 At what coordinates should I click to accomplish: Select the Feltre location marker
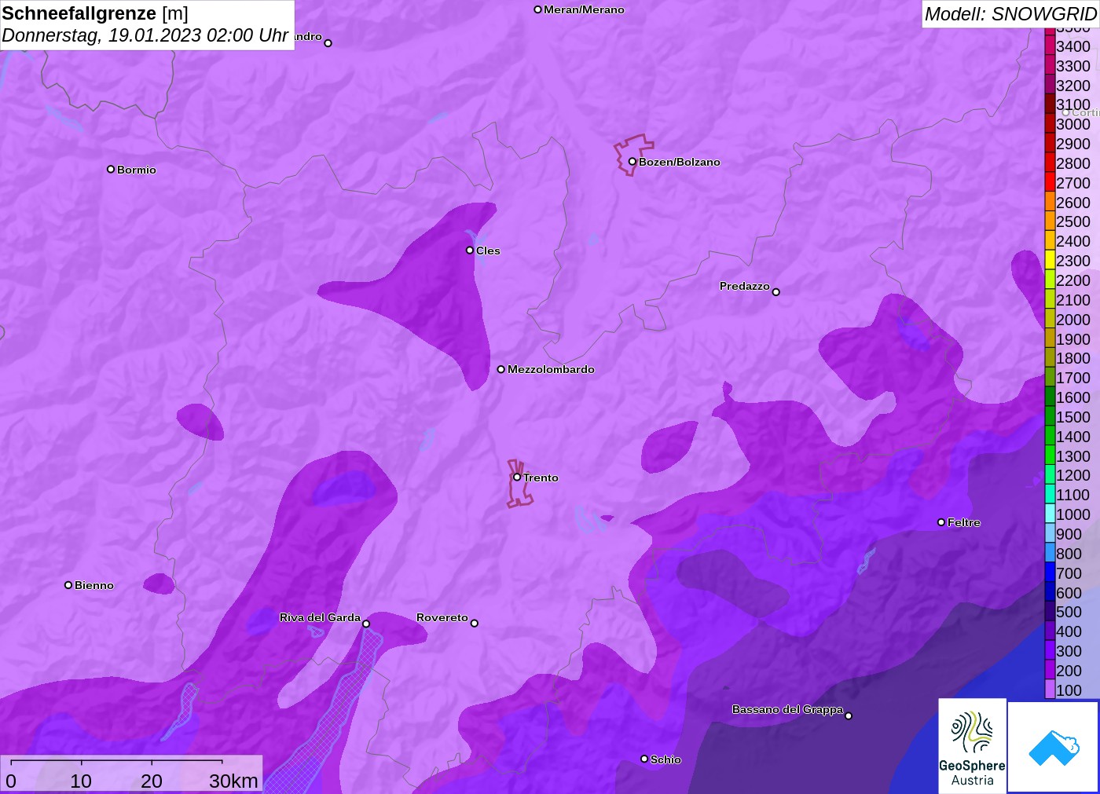point(941,522)
